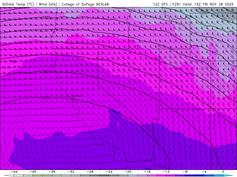Click the -28 color scale label
237x177 pixels.
pos(90,172)
